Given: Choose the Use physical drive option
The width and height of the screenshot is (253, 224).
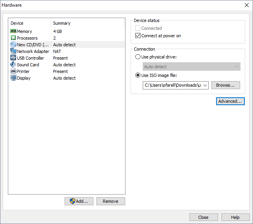Looking at the screenshot, I should tap(138, 57).
